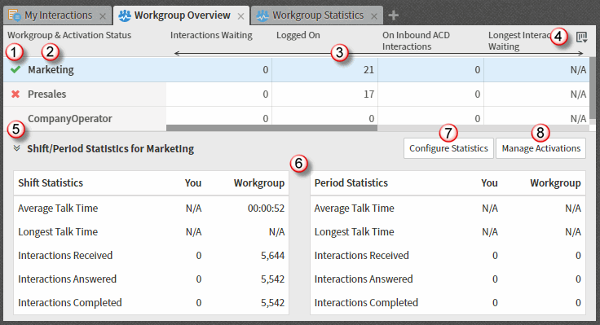Close the Workgroup Statistics tab
Viewport: 600px width, 325px height.
coord(374,16)
